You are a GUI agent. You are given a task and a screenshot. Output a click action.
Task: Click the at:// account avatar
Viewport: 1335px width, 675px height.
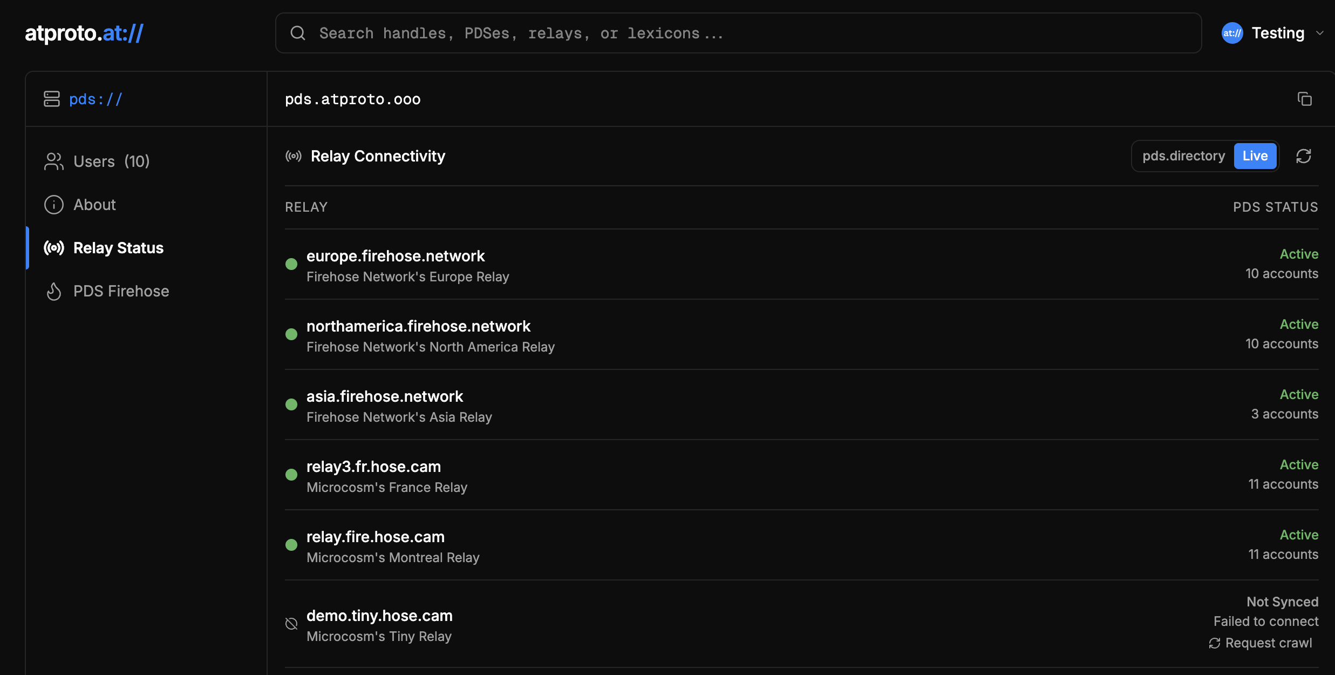(x=1232, y=33)
